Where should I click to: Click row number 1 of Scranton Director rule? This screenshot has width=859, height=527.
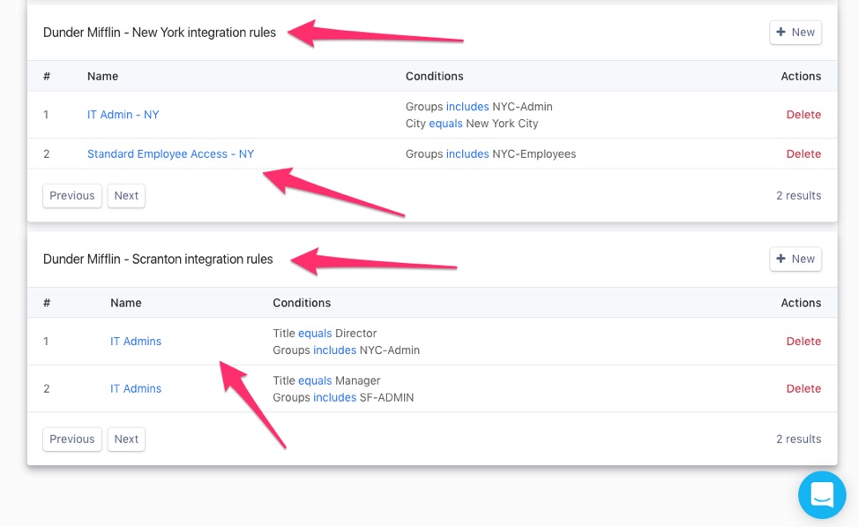46,341
